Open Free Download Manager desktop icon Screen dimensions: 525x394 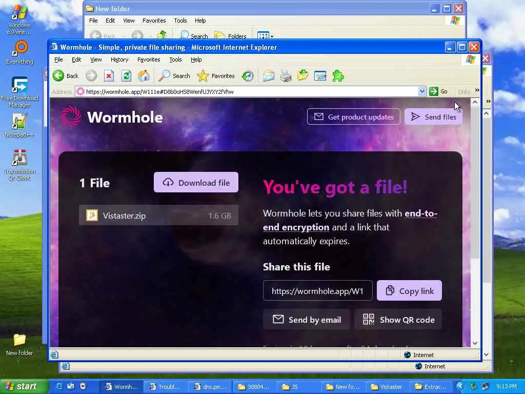[19, 92]
